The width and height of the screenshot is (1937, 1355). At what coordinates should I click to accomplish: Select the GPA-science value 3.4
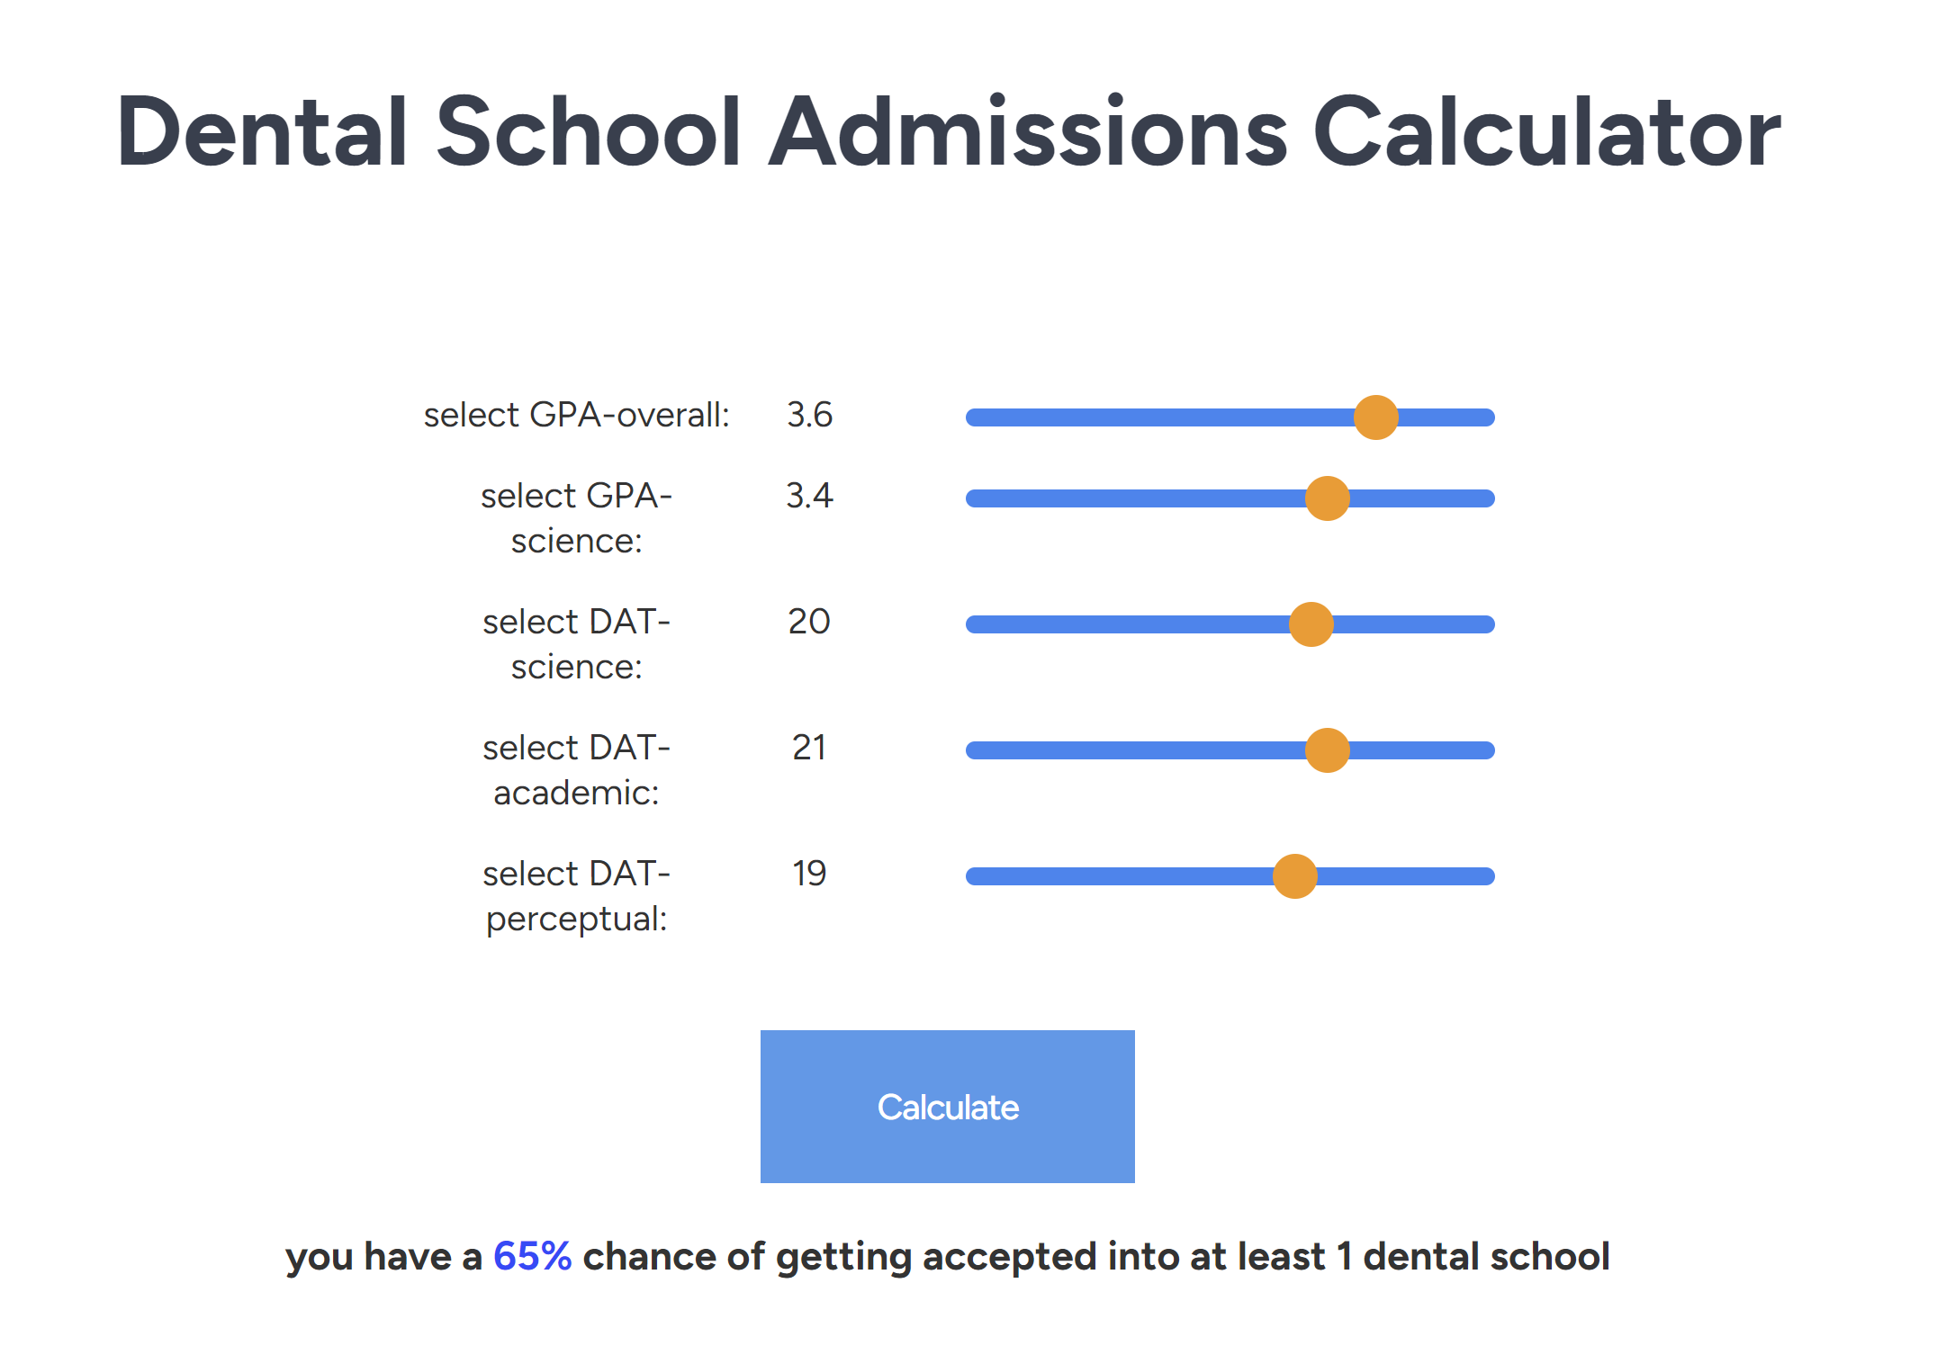click(x=808, y=496)
